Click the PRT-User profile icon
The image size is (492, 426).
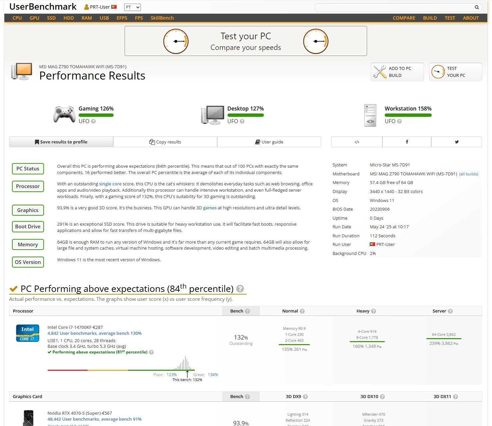[x=87, y=7]
